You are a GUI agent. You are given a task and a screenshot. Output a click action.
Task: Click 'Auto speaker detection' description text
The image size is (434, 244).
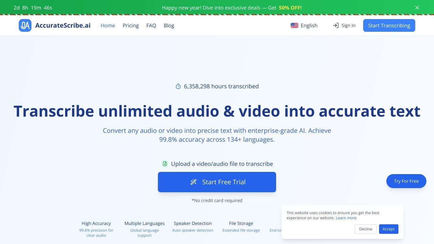[x=193, y=230]
